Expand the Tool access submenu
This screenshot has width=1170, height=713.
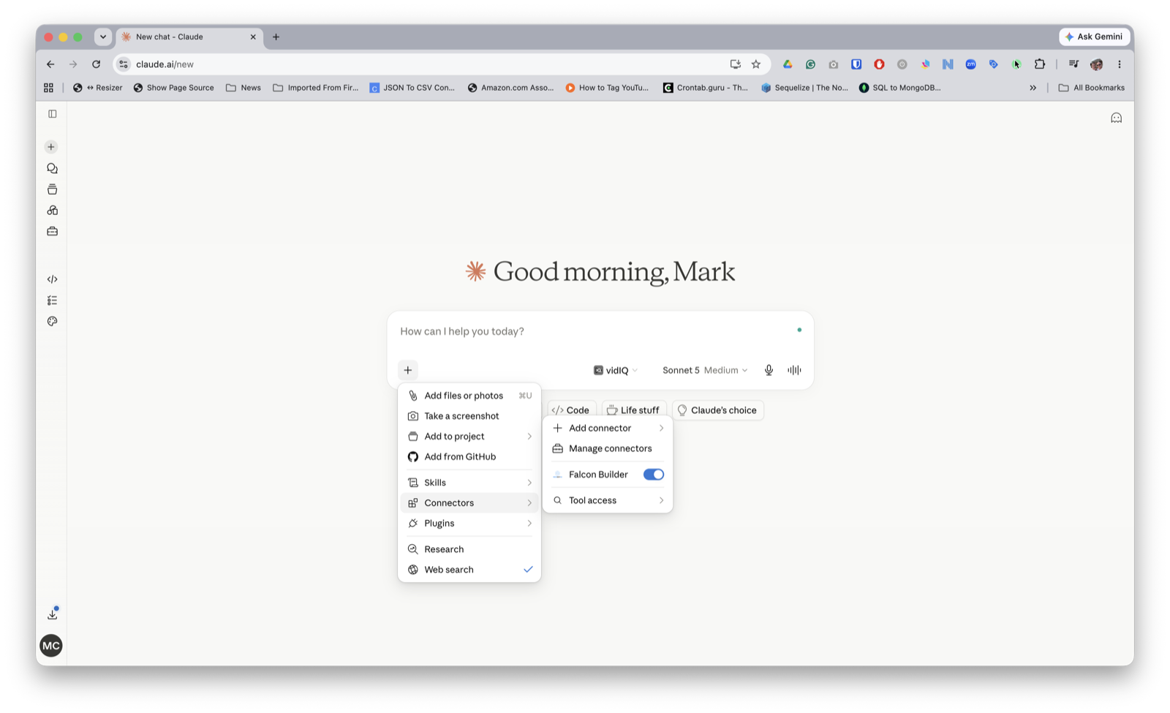point(608,501)
